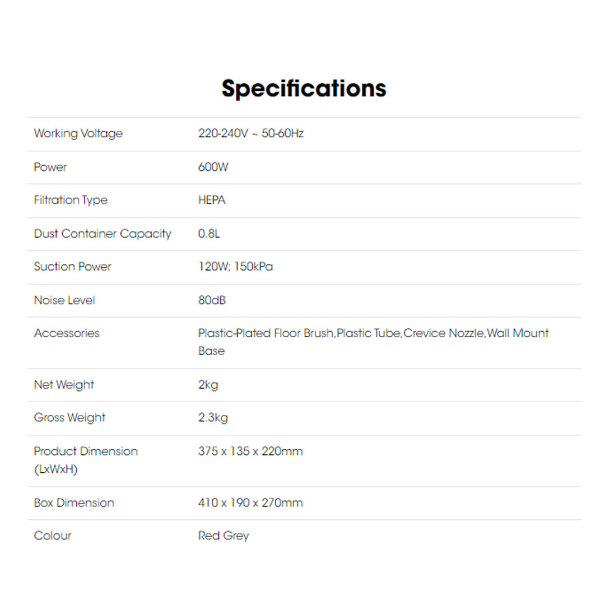Select the HEPA filtration value
605x605 pixels.
pos(212,200)
